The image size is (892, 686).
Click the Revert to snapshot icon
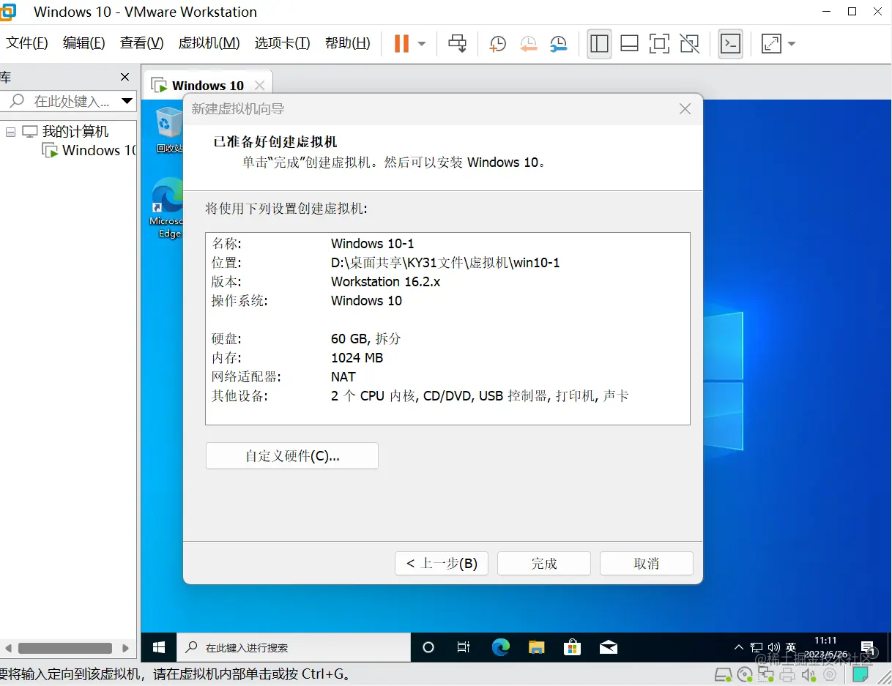click(x=528, y=44)
